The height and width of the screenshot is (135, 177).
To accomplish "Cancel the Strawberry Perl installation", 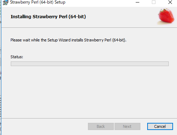I will 160,126.
